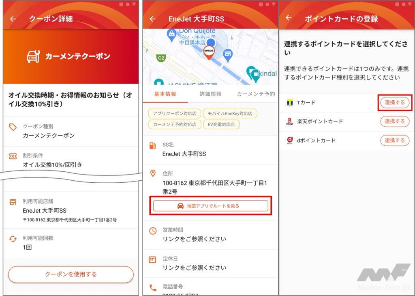Viewport: 415px width, 296px height.
Task: Link the Tカード with 連携する
Action: tap(395, 103)
